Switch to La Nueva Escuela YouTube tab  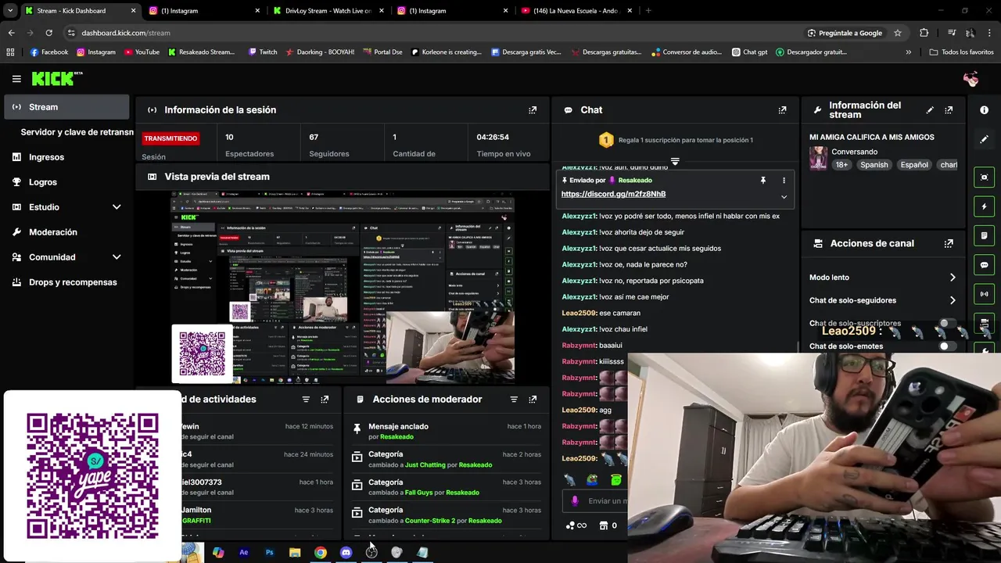point(575,11)
